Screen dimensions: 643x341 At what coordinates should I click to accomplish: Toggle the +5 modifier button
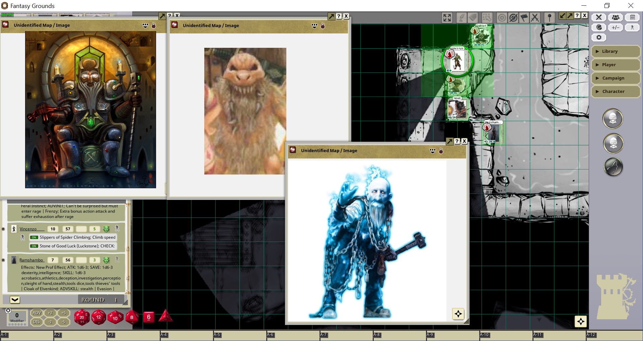[64, 313]
